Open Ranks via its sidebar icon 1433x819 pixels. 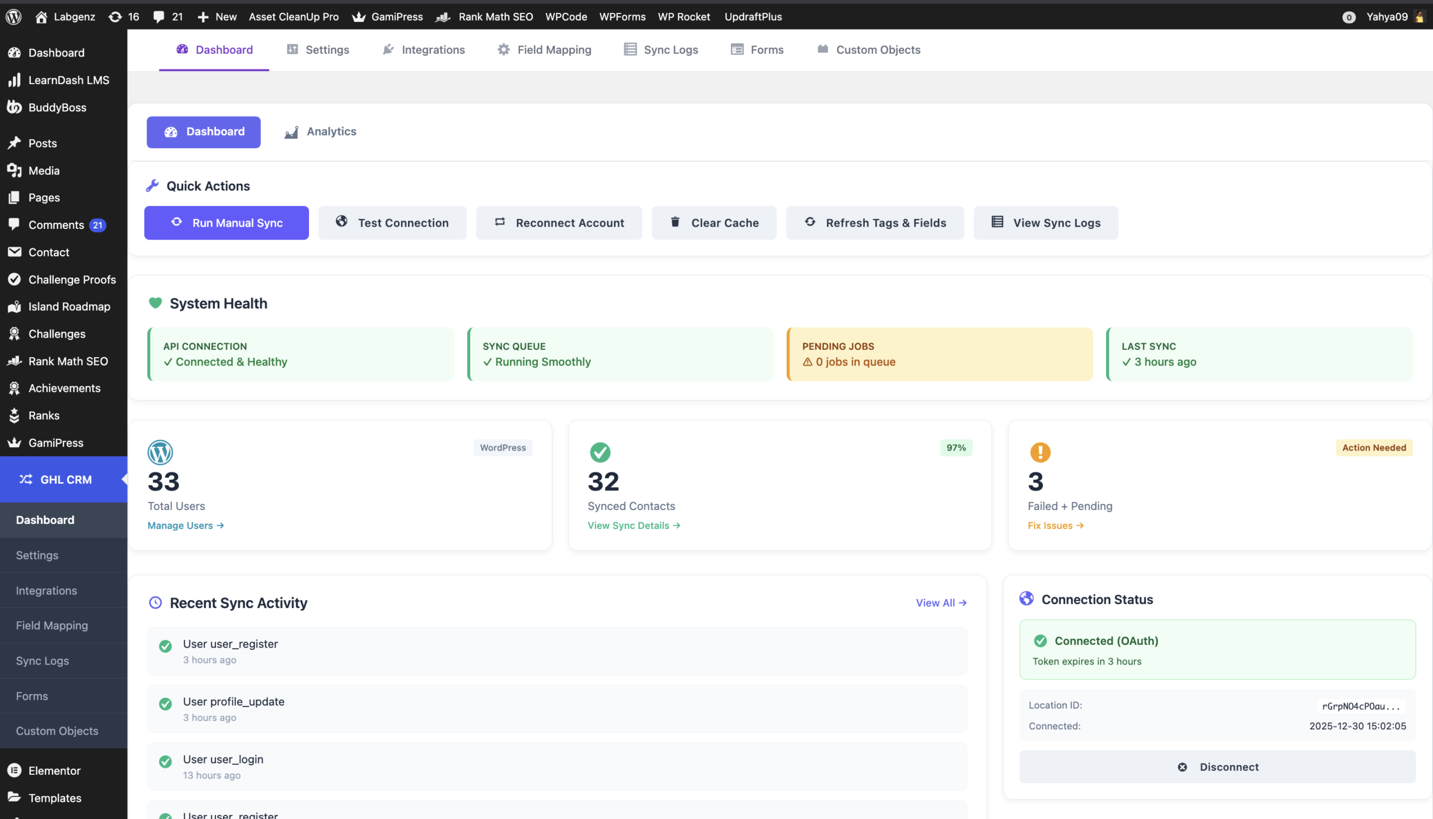tap(14, 415)
